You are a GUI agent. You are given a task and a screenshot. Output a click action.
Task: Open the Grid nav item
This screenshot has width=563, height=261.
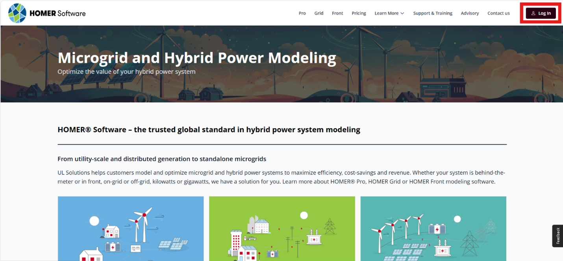pyautogui.click(x=319, y=13)
